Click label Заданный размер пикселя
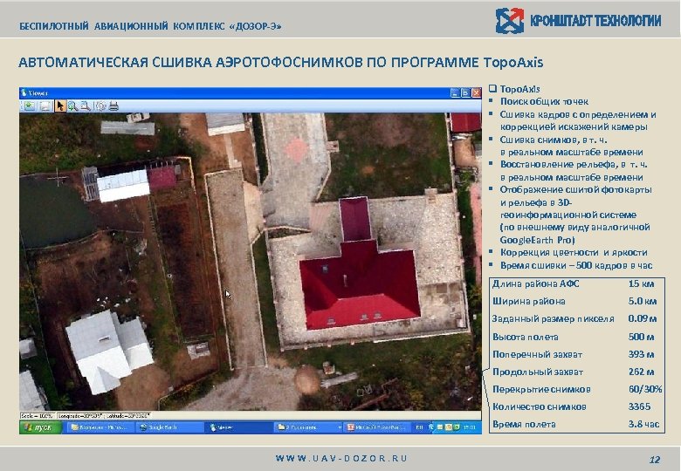The height and width of the screenshot is (471, 681). [554, 318]
